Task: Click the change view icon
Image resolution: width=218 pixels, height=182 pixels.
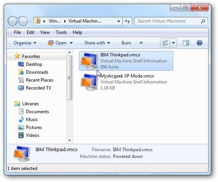Action: click(x=165, y=43)
